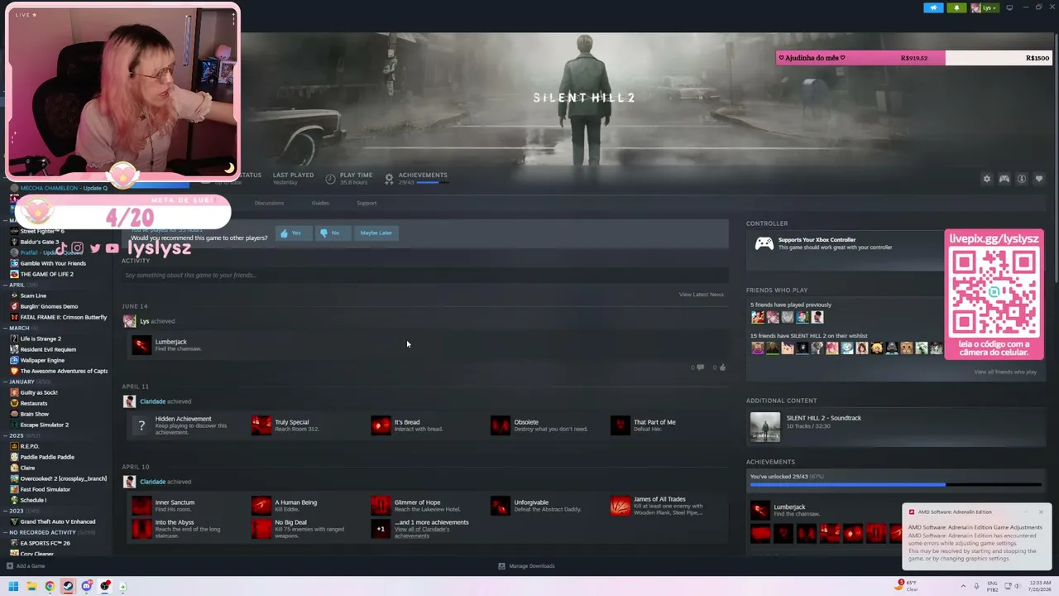Open Steam notifications bell
This screenshot has width=1059, height=596.
(x=956, y=7)
